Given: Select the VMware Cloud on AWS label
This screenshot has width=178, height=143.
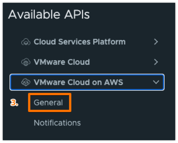Looking at the screenshot, I should click(78, 82).
